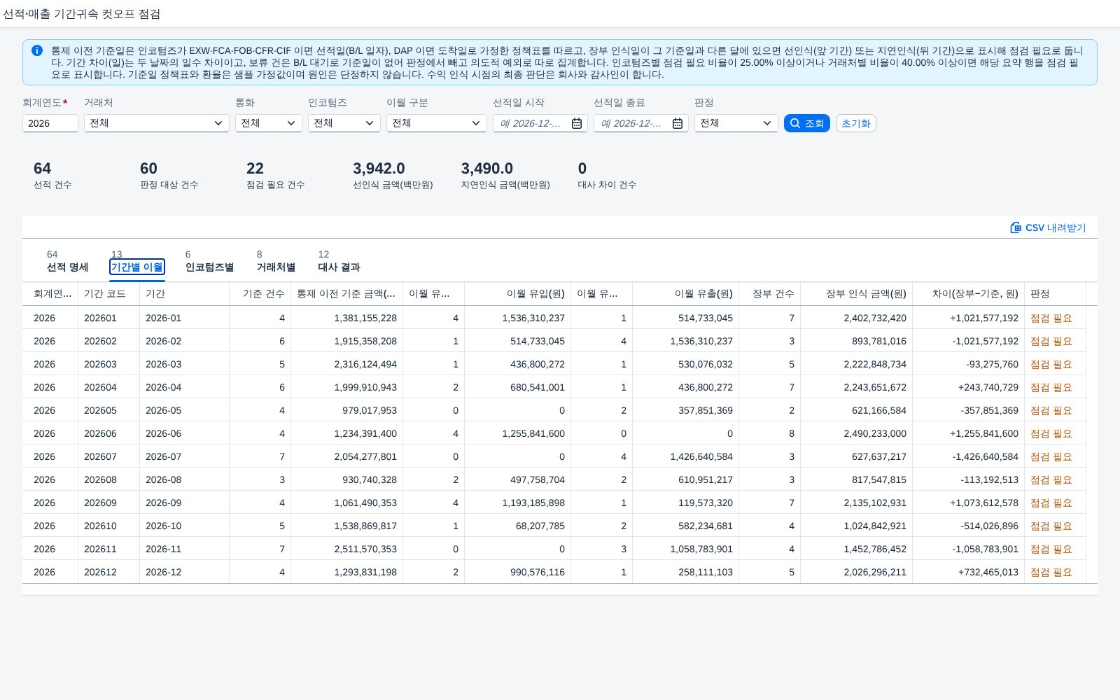Click baseline amount 2,511,570,353
This screenshot has height=700, width=1120.
[365, 549]
